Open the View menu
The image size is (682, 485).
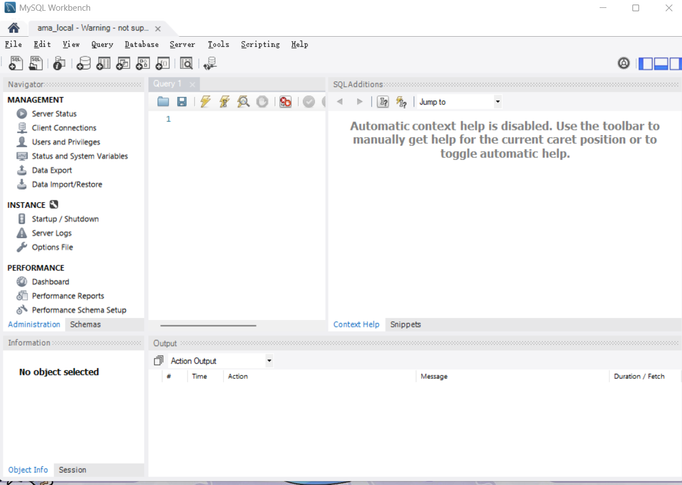click(x=71, y=44)
